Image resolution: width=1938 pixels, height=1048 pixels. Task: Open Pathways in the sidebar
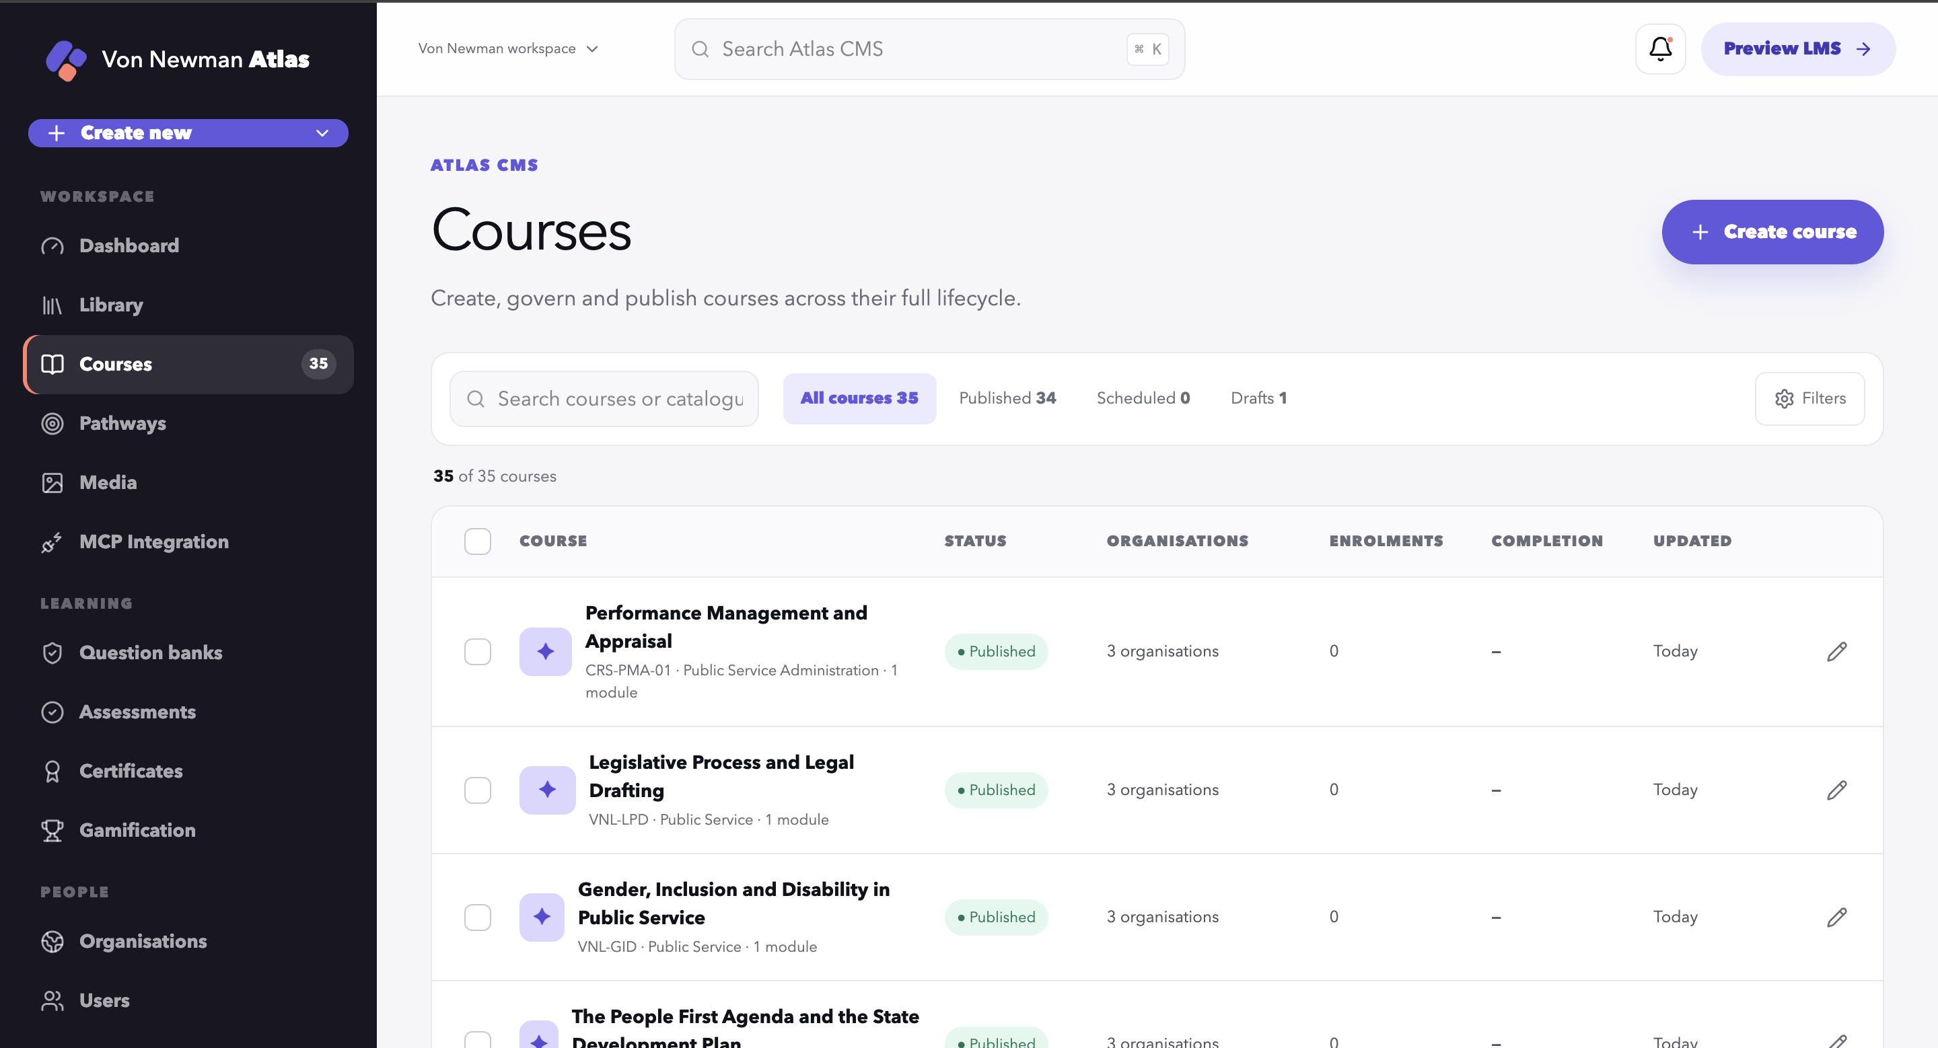[188, 424]
